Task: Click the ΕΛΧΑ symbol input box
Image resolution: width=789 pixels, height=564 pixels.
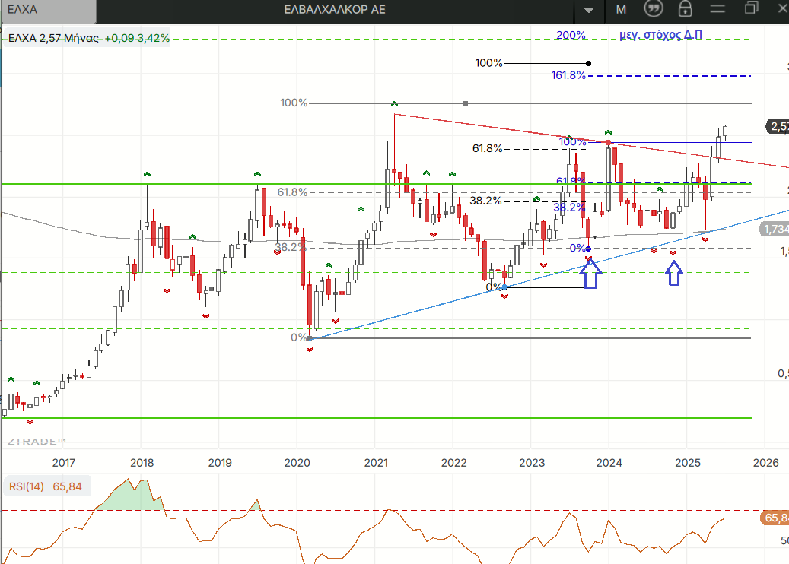Action: (x=49, y=10)
